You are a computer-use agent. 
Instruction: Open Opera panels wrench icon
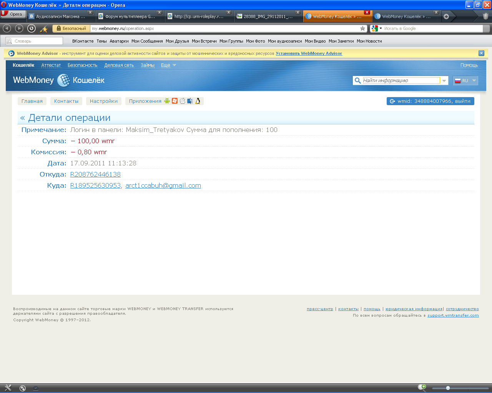8,388
